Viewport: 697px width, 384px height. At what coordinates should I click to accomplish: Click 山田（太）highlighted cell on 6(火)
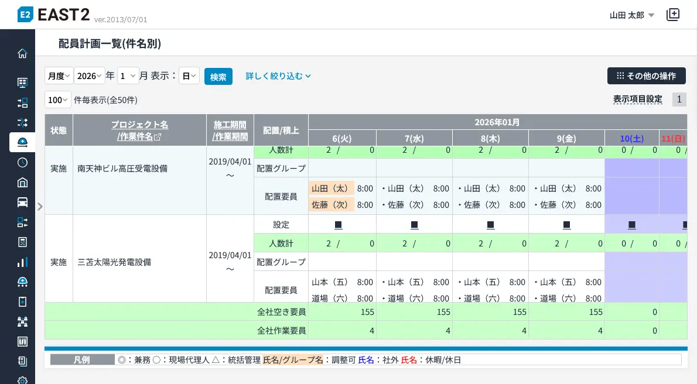pos(331,188)
